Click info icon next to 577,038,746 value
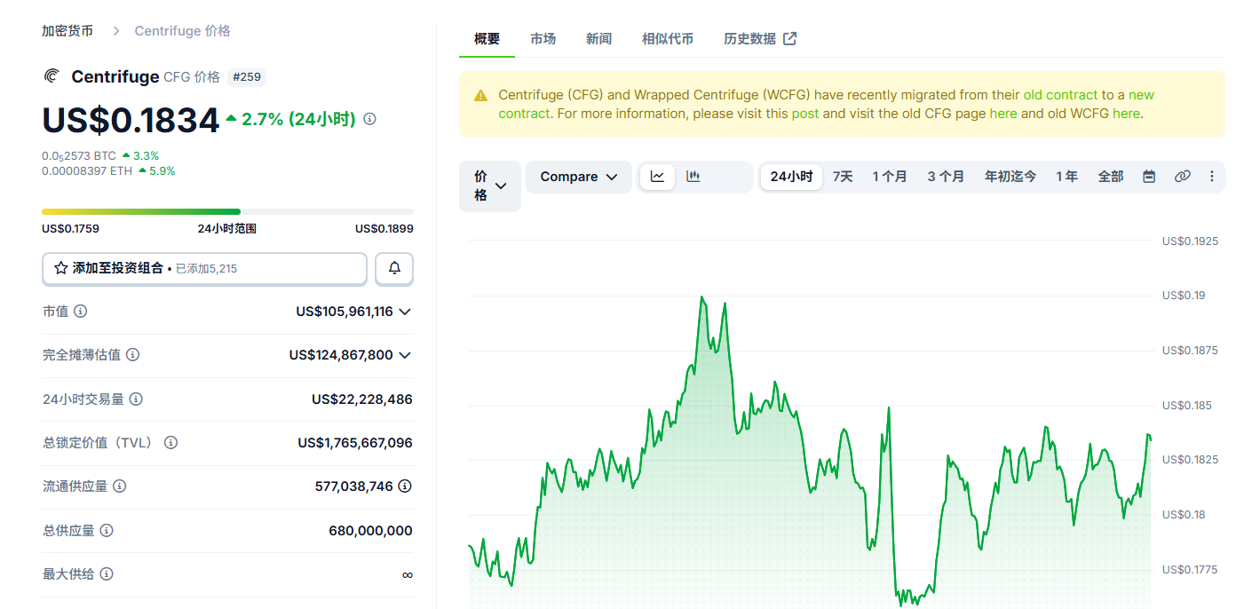Viewport: 1252px width, 609px height. click(x=405, y=486)
